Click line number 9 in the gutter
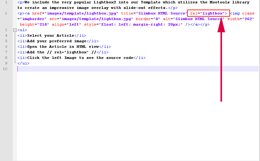This screenshot has height=161, width=260. click(x=6, y=64)
